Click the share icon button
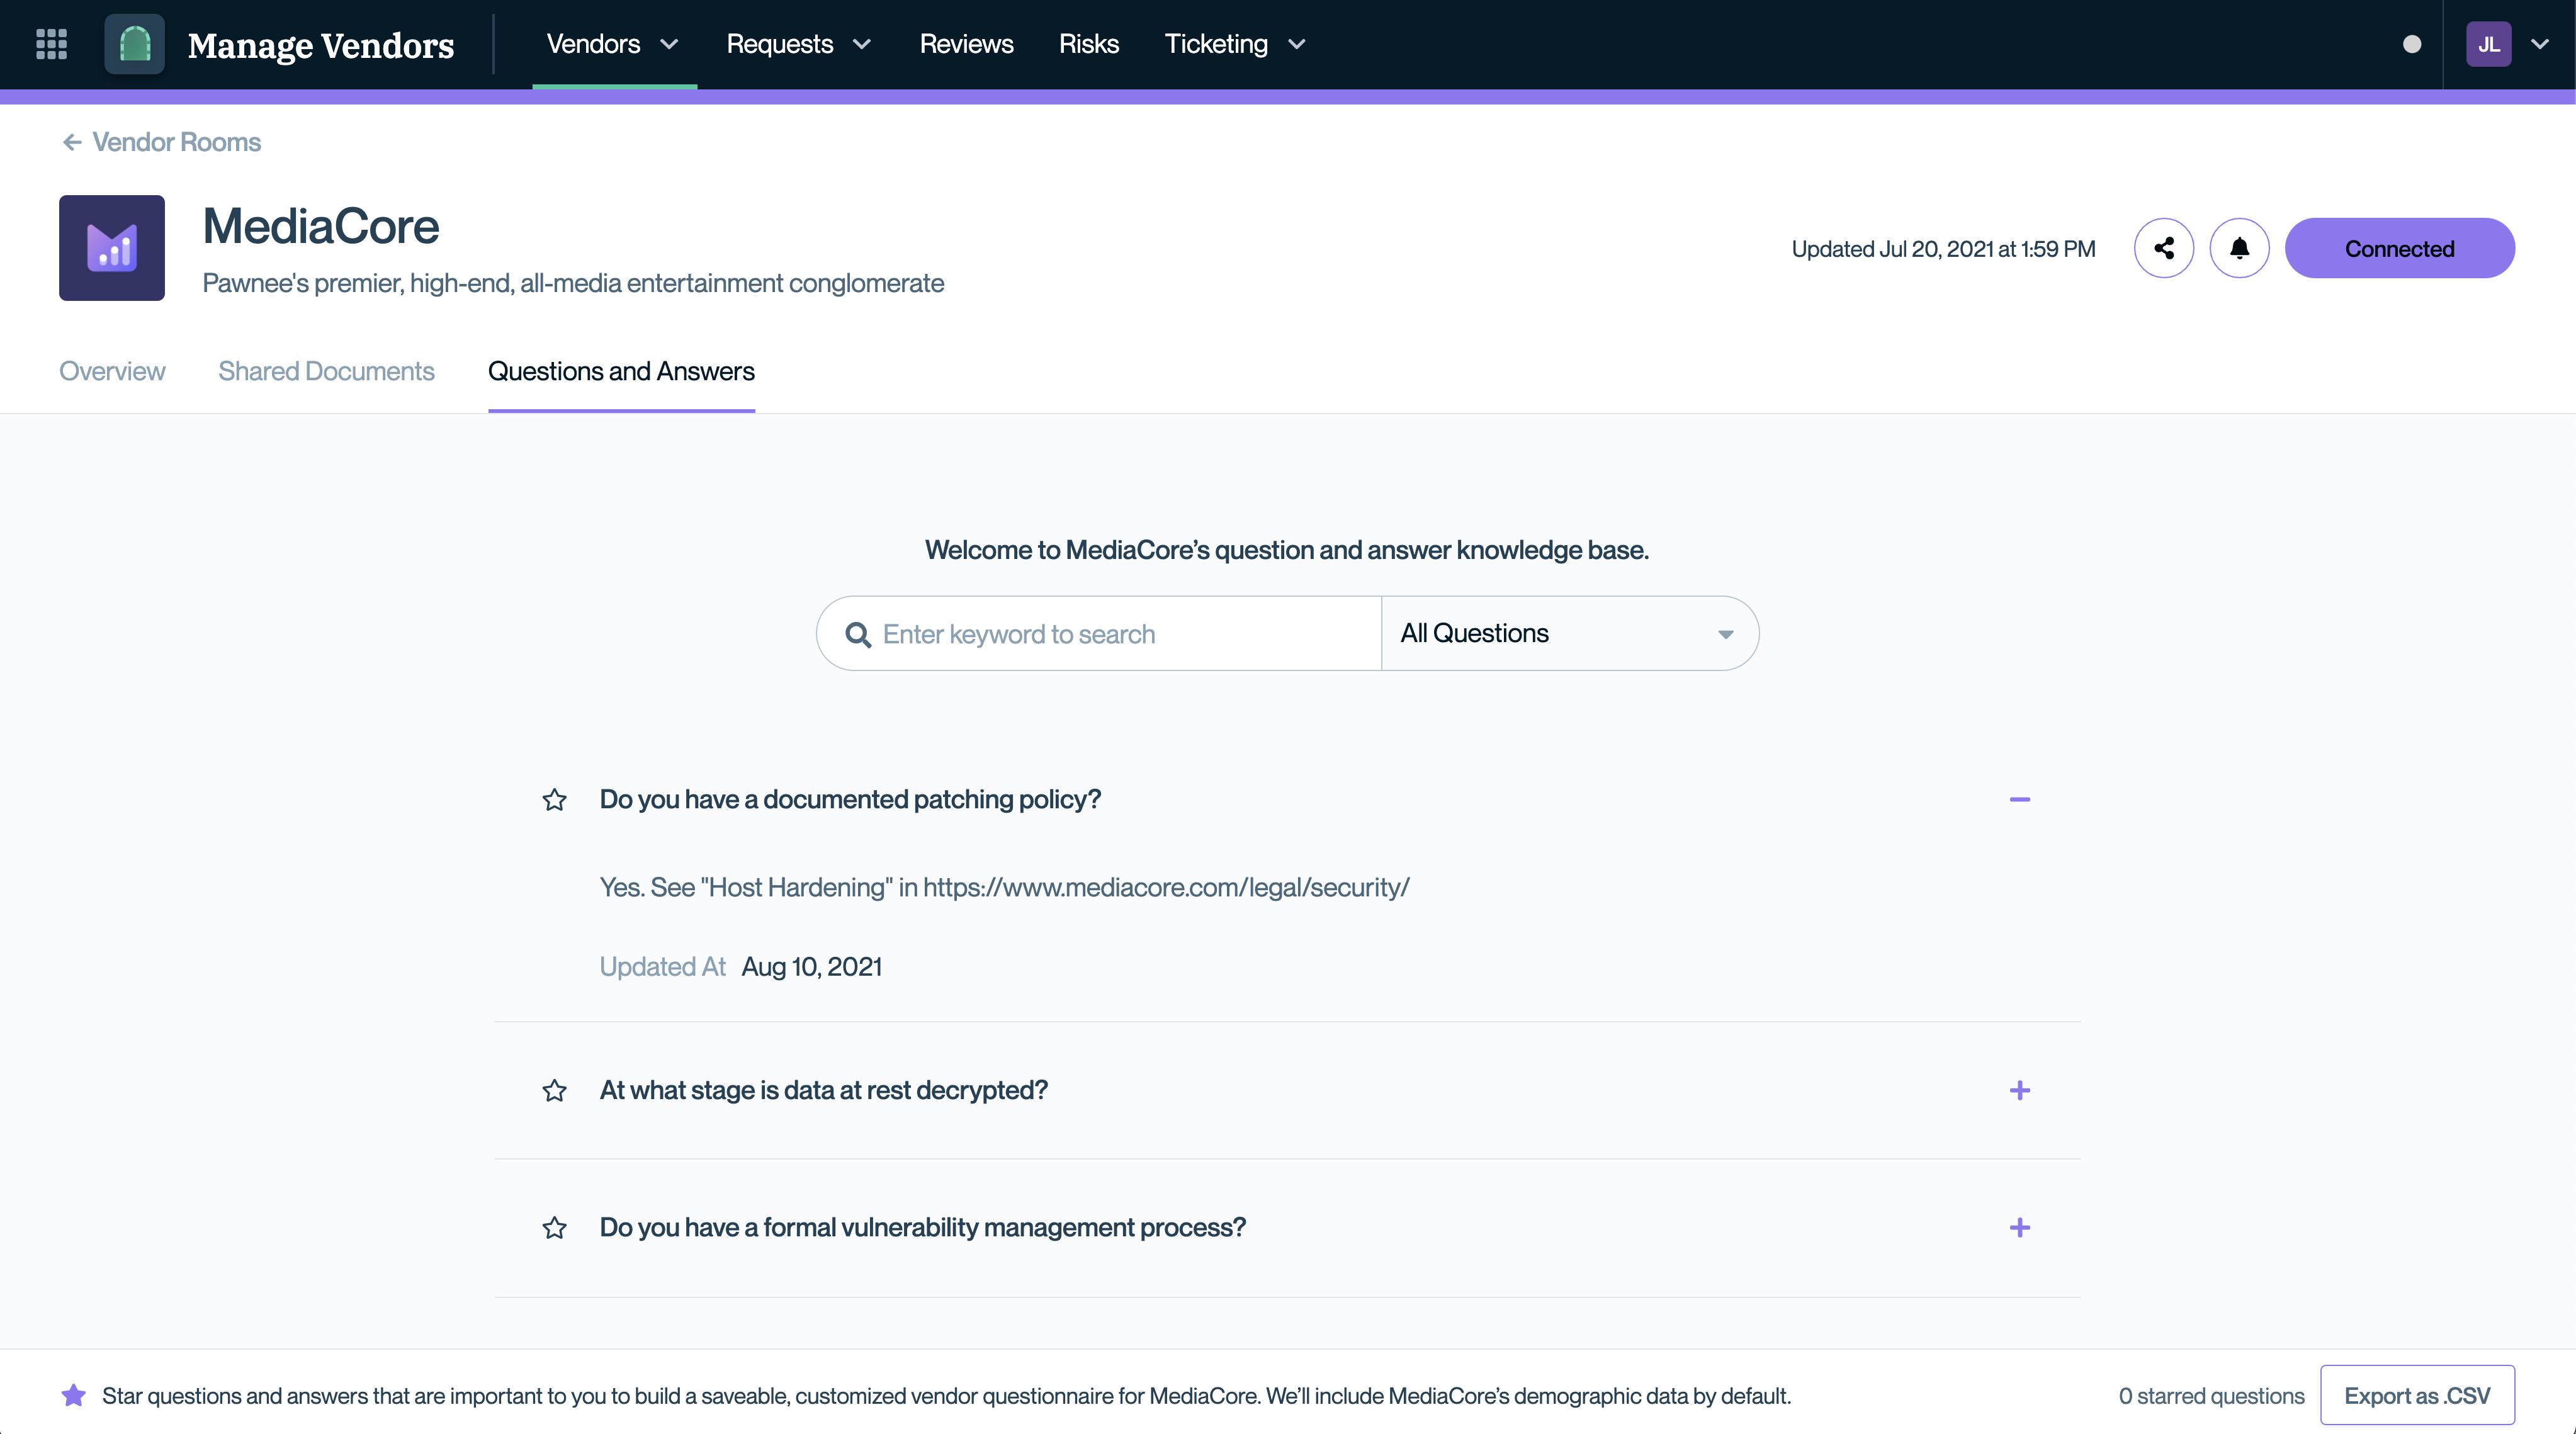The image size is (2576, 1434). click(2163, 248)
